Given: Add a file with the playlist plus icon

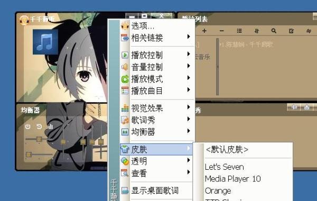Looking at the screenshot, I should tap(204, 31).
